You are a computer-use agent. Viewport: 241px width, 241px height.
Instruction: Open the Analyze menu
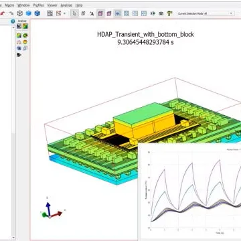tap(66, 5)
